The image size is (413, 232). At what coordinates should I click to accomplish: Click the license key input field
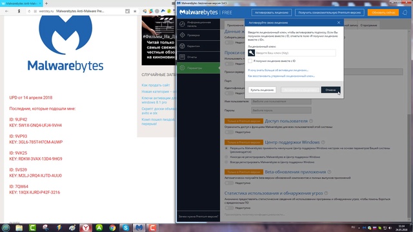tap(296, 53)
